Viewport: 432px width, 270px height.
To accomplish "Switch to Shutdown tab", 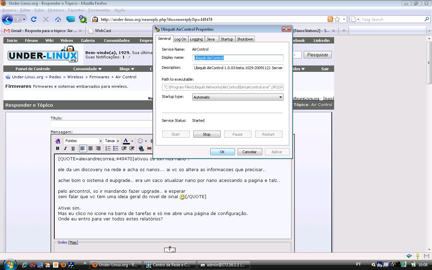I will click(x=245, y=39).
